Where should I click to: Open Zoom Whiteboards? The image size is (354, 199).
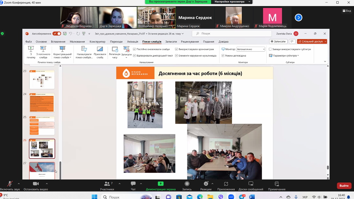(x=251, y=184)
